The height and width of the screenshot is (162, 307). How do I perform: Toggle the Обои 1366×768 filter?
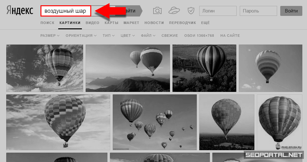pyautogui.click(x=199, y=36)
